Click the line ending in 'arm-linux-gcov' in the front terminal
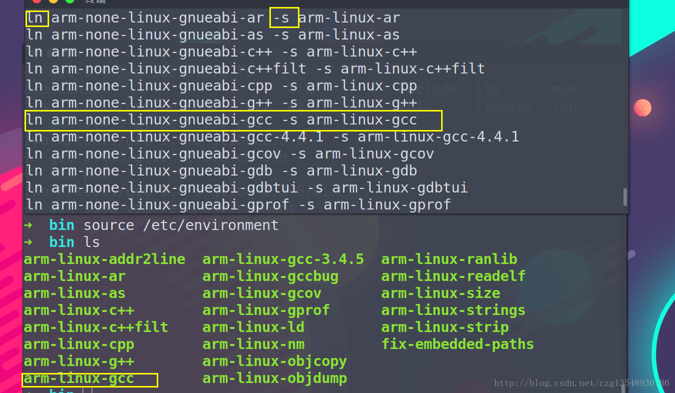 (230, 154)
